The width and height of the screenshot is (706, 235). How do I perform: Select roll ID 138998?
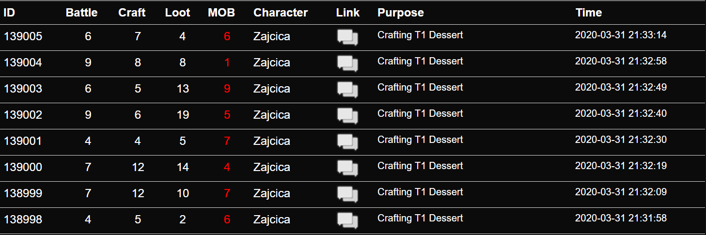pos(23,219)
